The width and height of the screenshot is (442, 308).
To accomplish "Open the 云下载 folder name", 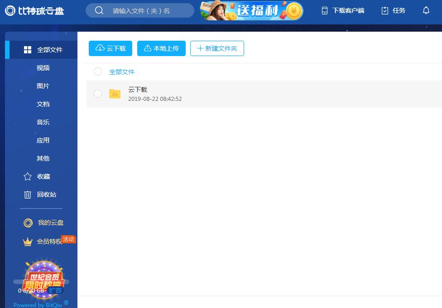I will point(138,90).
